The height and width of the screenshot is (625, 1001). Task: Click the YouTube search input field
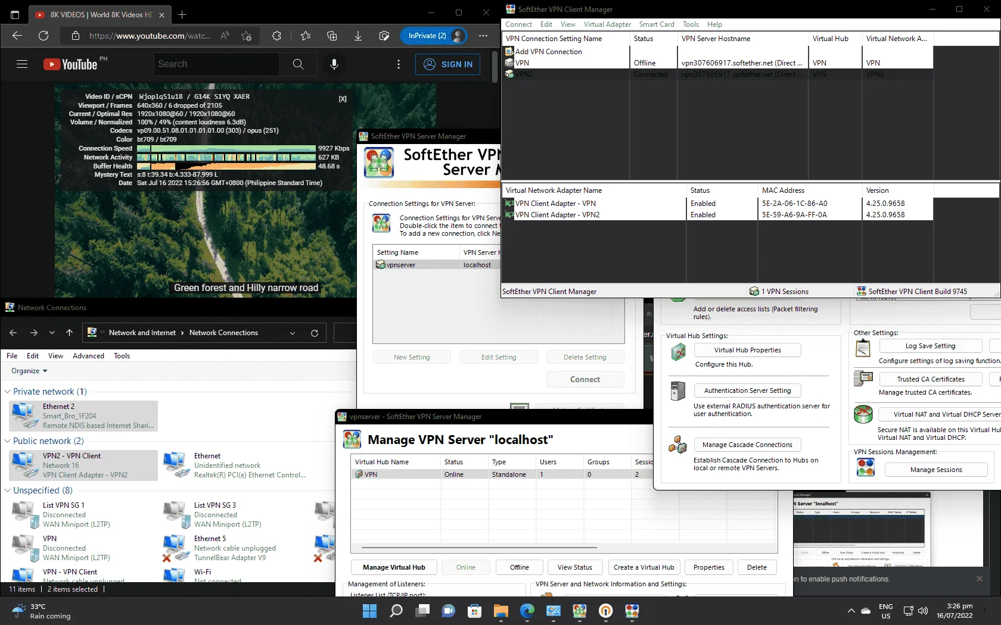click(217, 64)
